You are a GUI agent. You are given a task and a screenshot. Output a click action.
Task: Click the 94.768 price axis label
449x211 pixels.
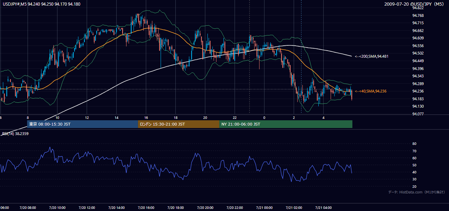[x=418, y=15]
